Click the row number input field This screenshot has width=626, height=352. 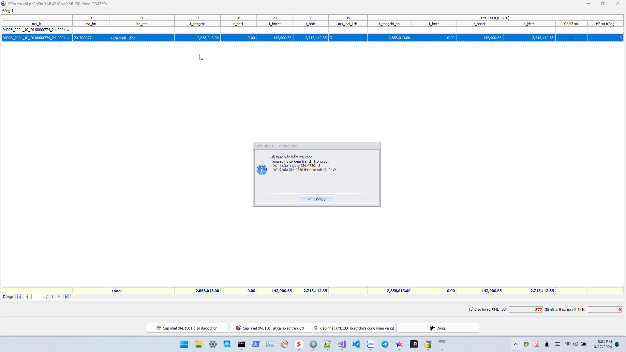click(38, 297)
